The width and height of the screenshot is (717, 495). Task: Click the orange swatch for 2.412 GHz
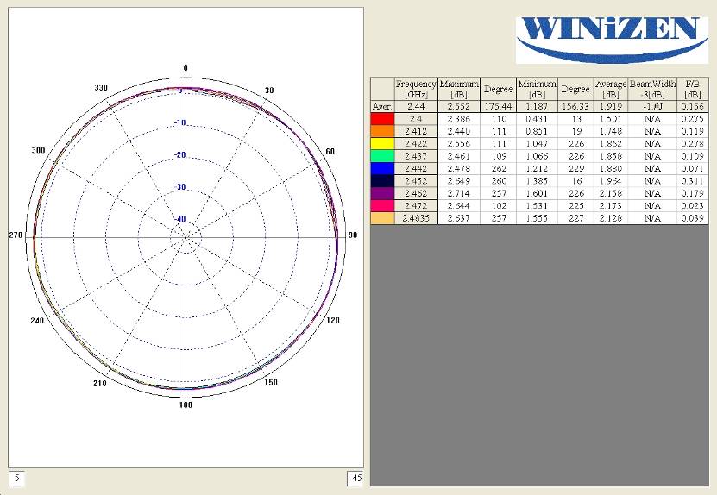tap(382, 131)
